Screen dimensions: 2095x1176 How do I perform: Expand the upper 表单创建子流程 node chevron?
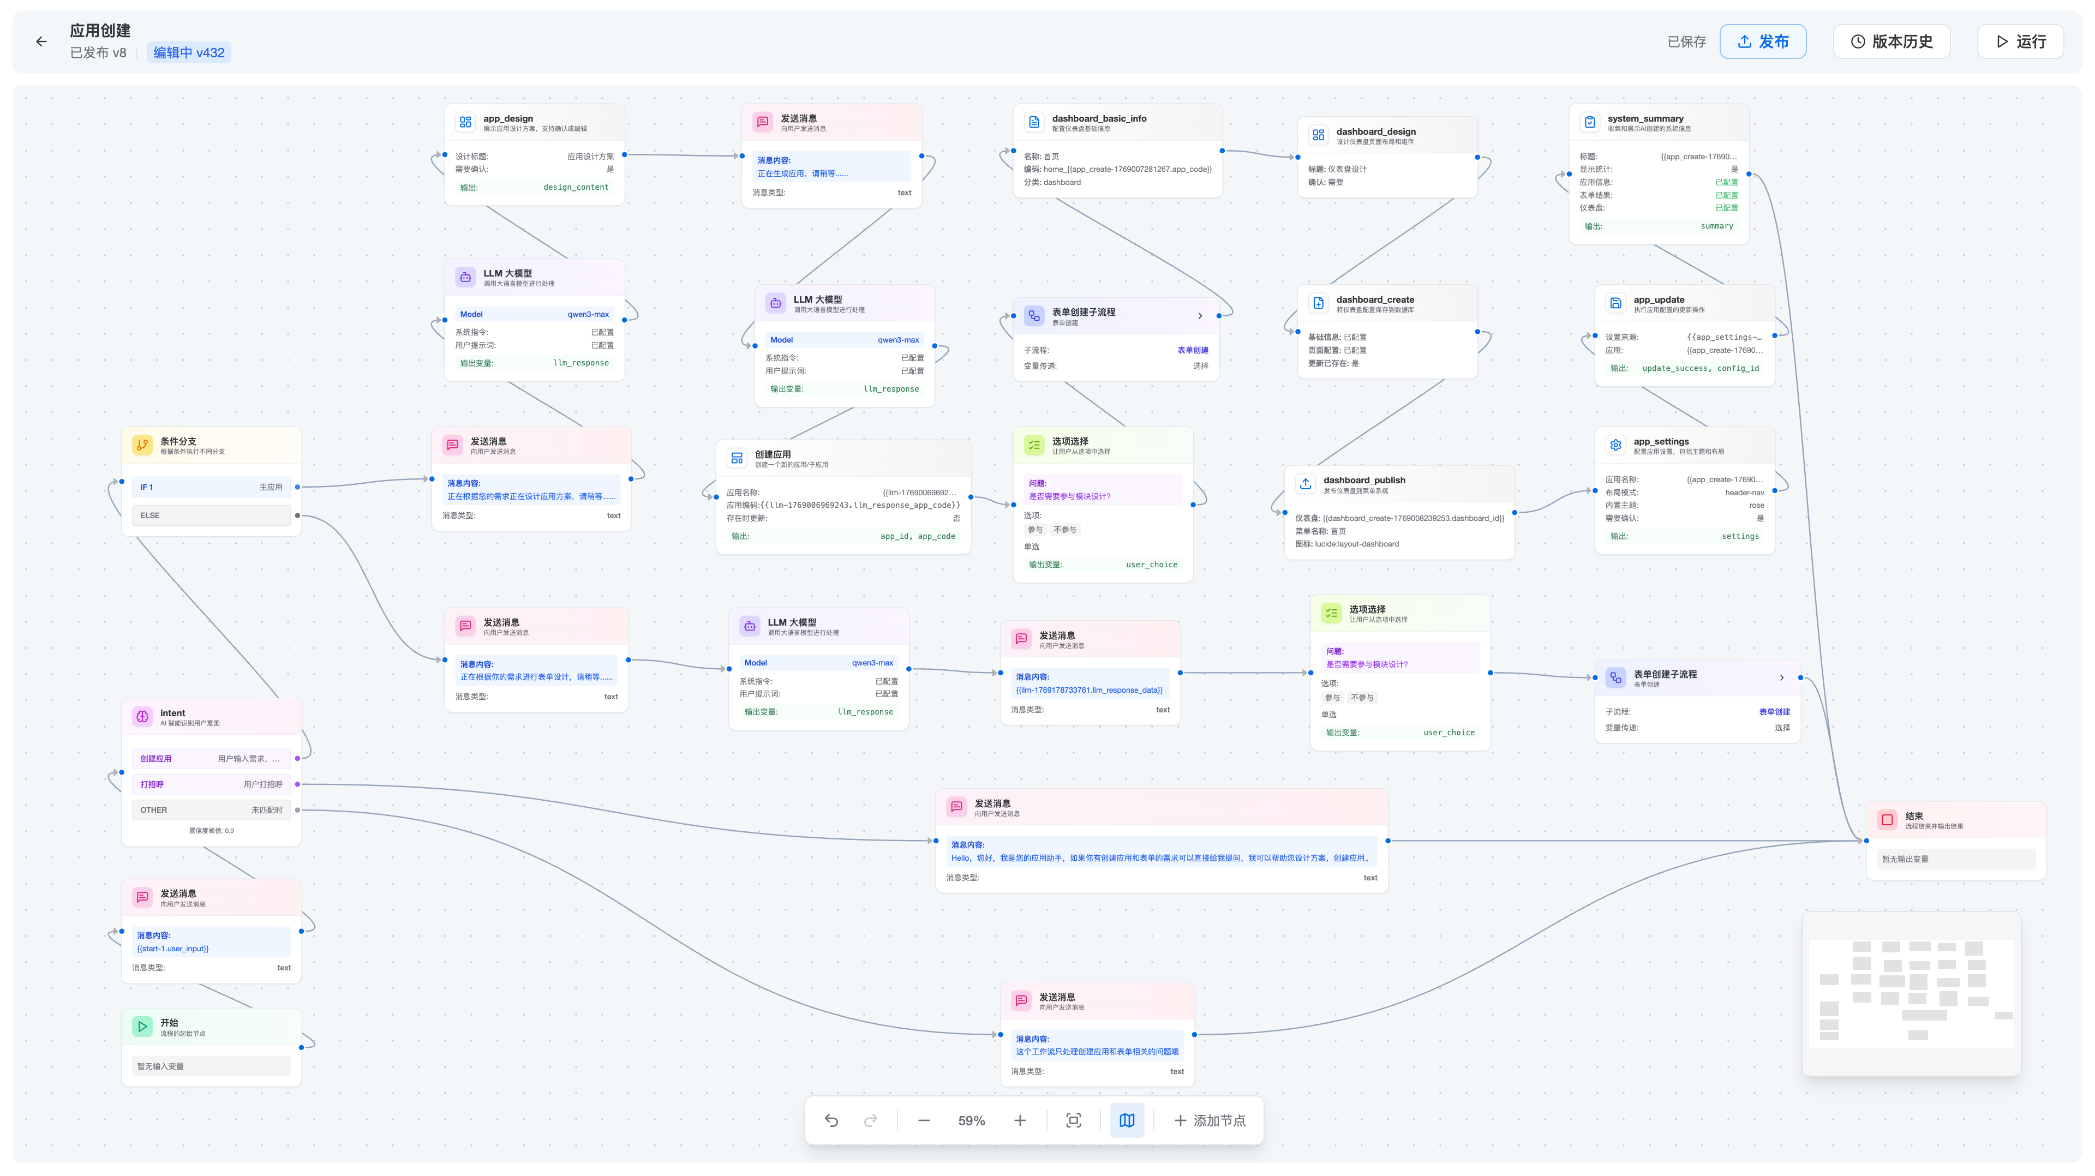[x=1200, y=316]
